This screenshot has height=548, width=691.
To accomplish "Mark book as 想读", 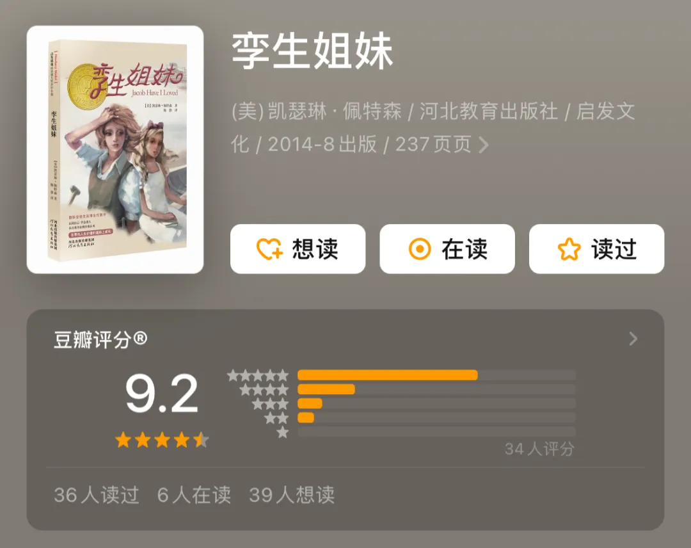I will (298, 249).
